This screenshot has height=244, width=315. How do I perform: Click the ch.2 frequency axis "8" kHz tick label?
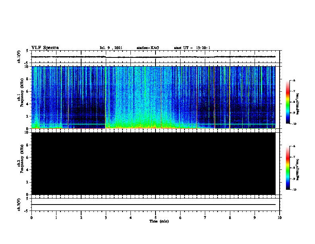click(x=28, y=145)
